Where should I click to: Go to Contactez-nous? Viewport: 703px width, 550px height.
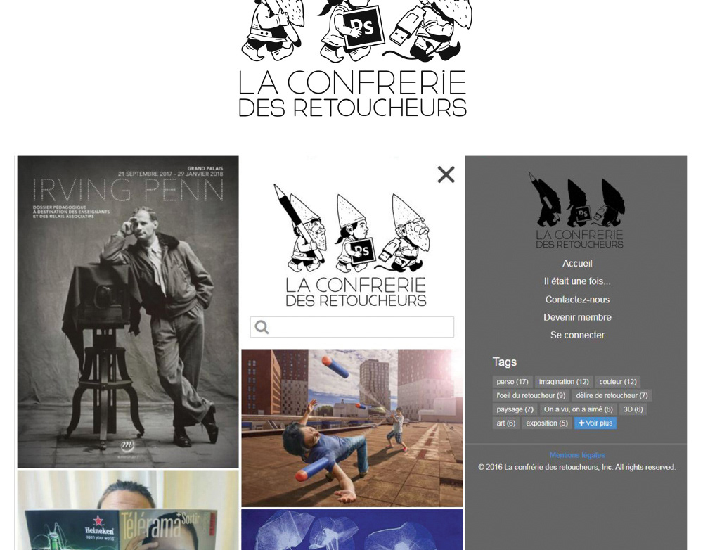point(577,299)
